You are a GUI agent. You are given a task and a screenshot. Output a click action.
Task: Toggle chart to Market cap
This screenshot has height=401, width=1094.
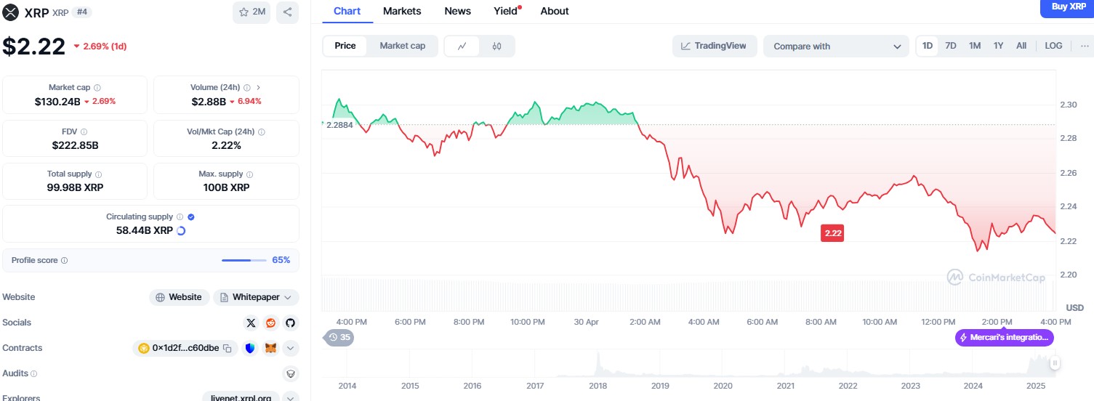[x=402, y=46]
